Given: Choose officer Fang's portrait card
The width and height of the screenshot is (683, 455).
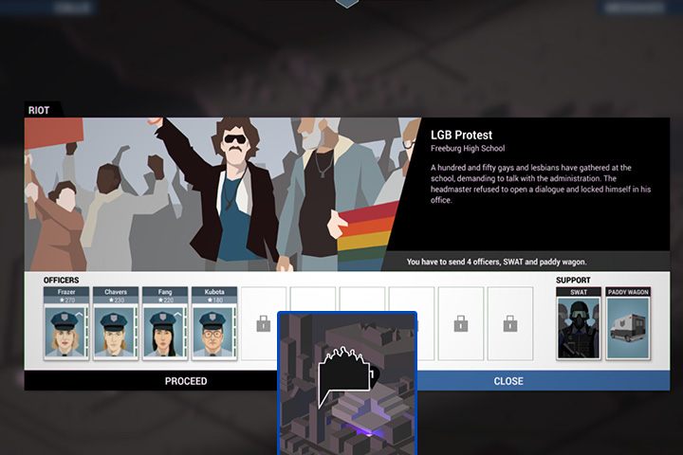Looking at the screenshot, I should click(x=165, y=324).
